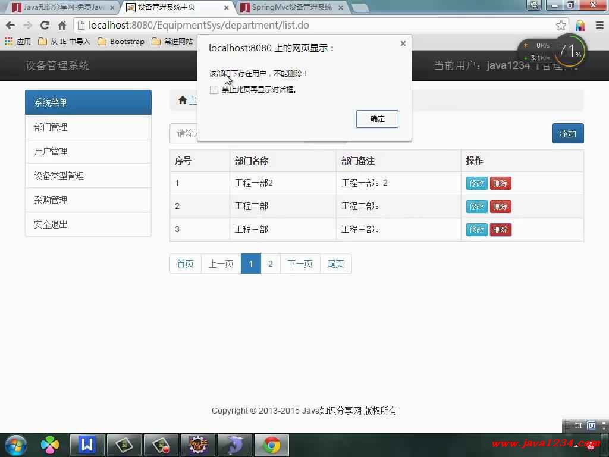609x457 pixels.
Task: Jump to 尾页 in pagination
Action: click(336, 264)
